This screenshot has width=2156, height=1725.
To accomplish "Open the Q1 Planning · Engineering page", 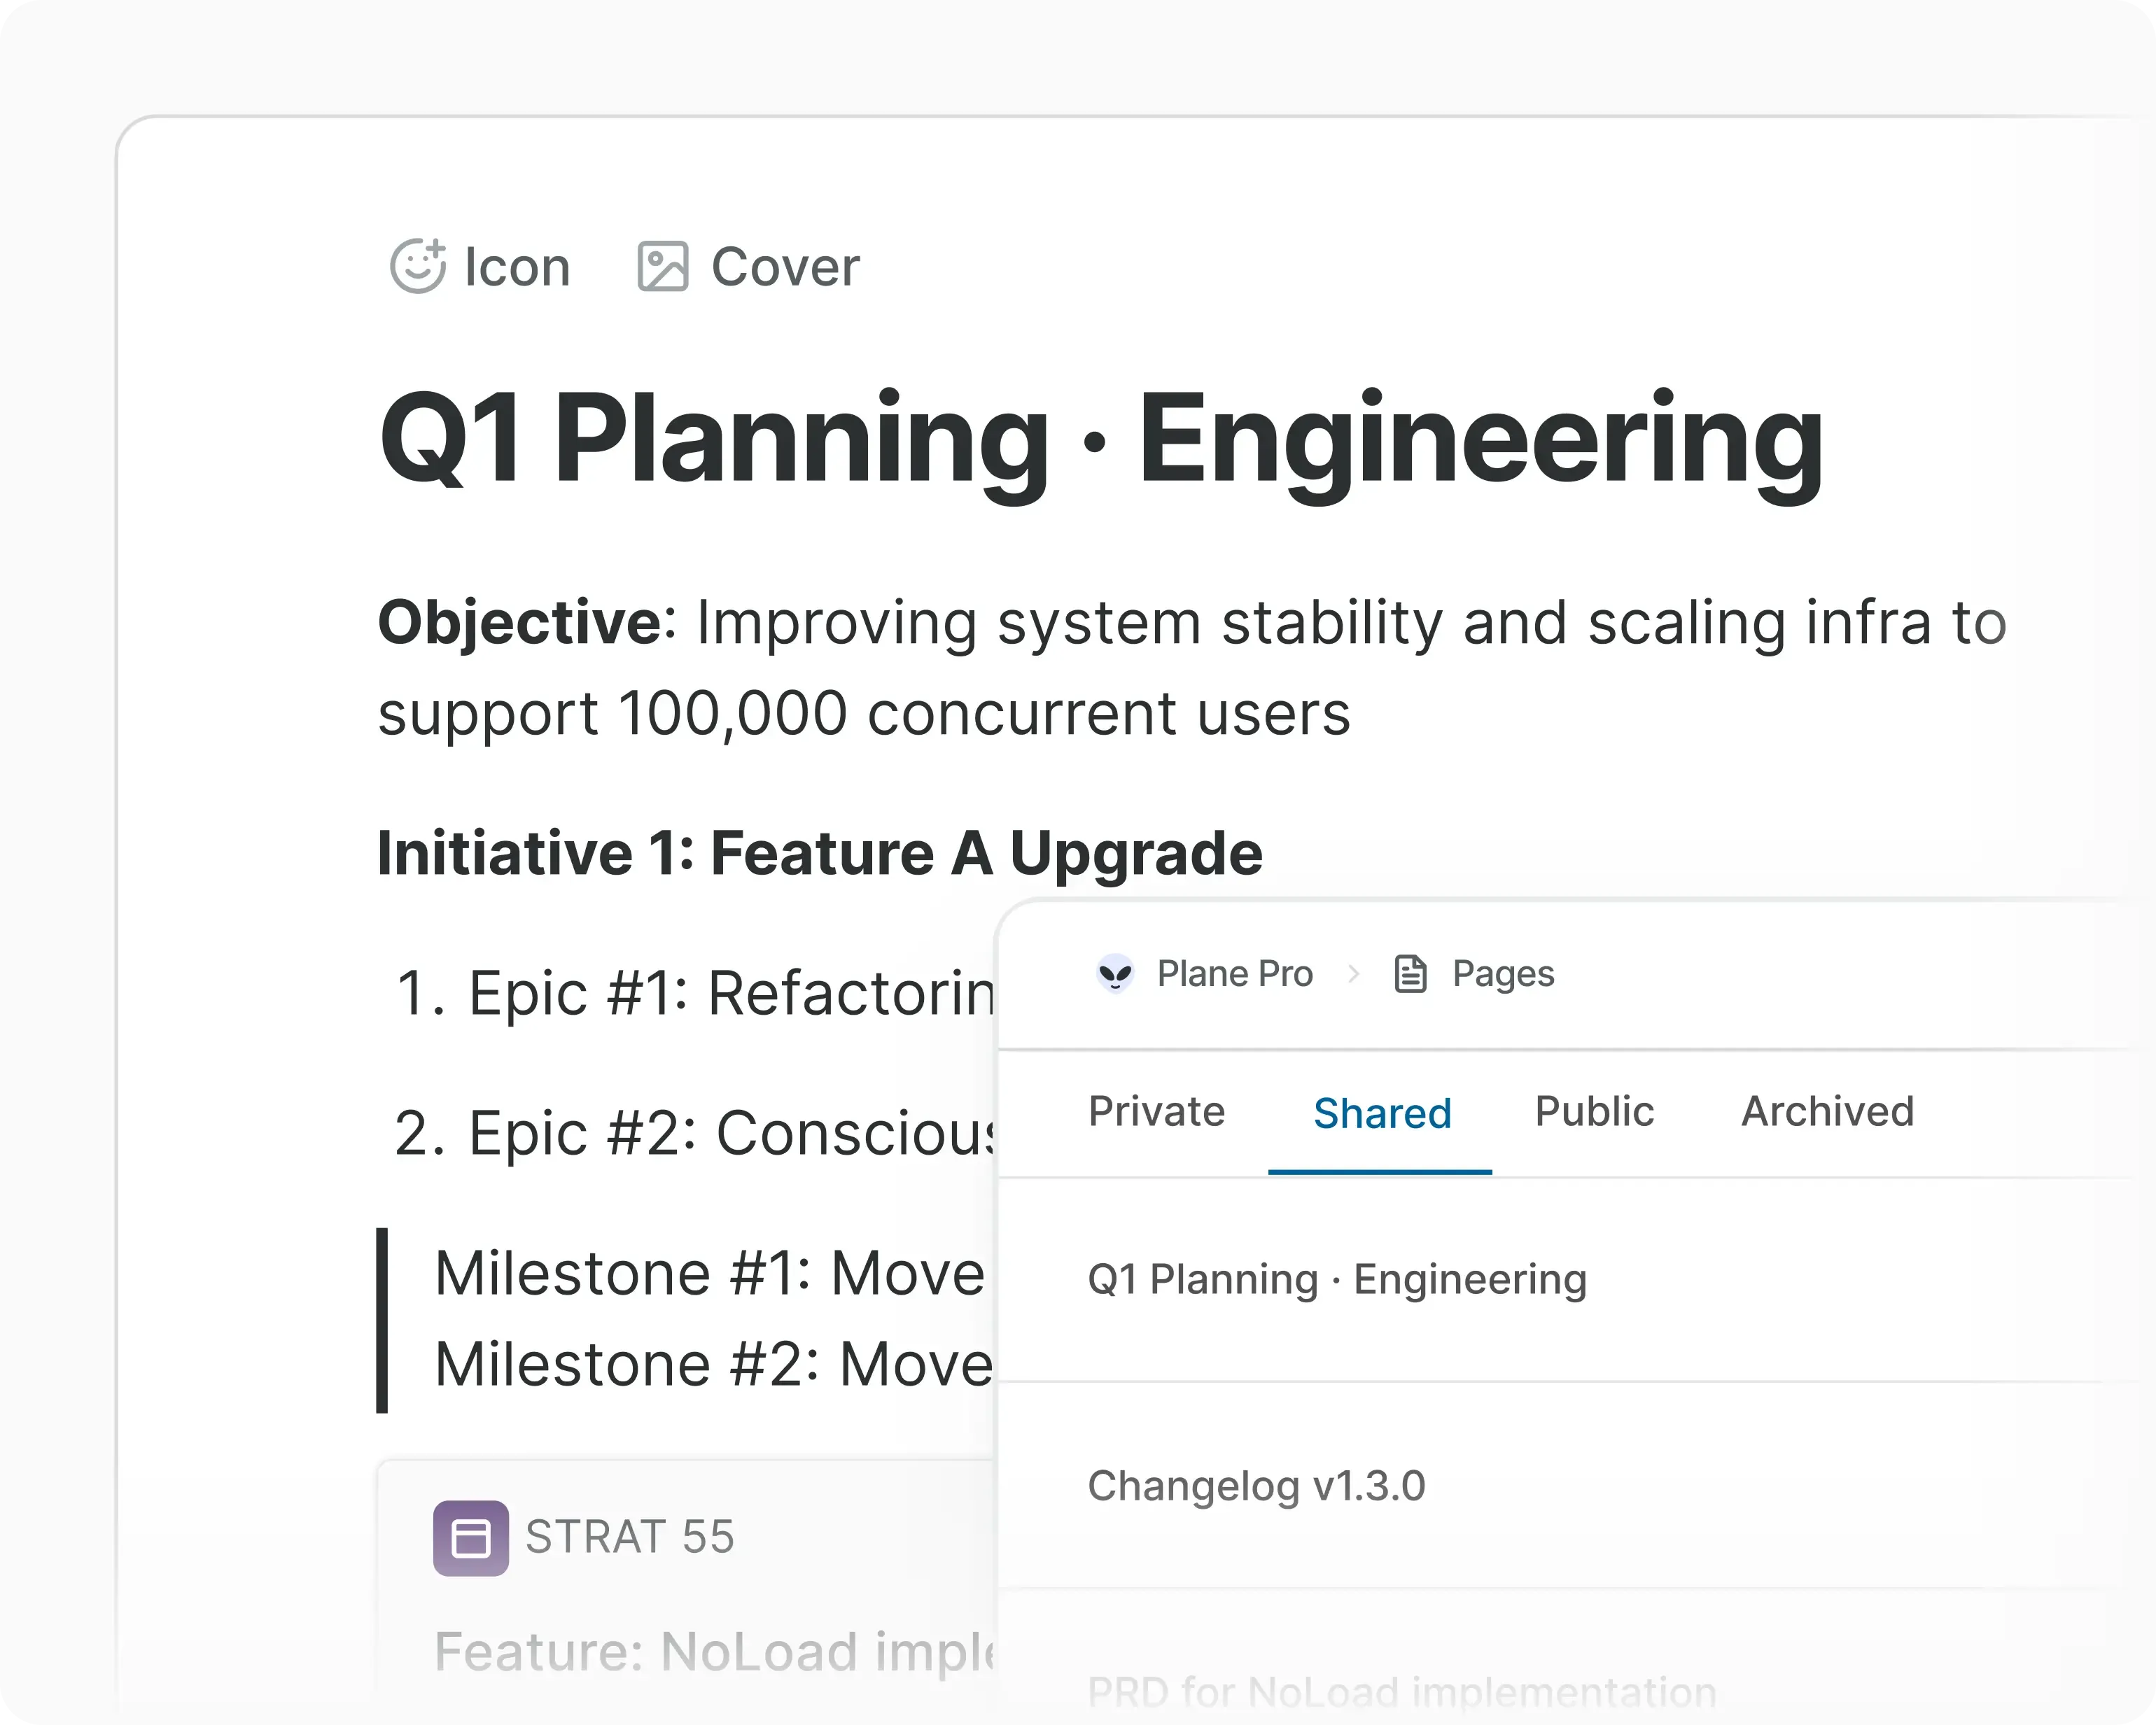I will click(x=1337, y=1279).
